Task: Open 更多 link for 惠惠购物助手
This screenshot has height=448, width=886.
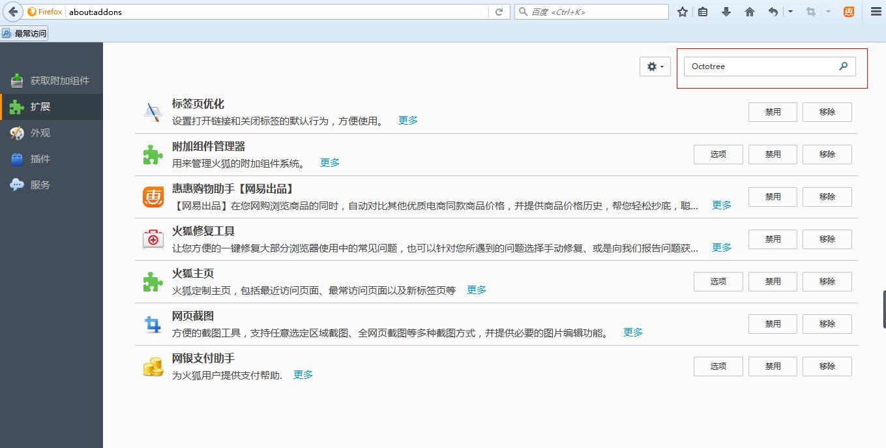Action: tap(722, 205)
